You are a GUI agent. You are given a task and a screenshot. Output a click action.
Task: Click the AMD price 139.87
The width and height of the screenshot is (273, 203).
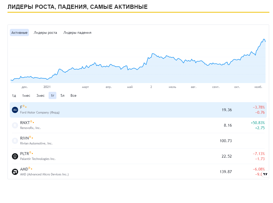226,172
